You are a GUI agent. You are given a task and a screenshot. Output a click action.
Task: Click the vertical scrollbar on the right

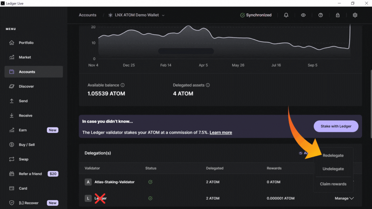[x=370, y=103]
